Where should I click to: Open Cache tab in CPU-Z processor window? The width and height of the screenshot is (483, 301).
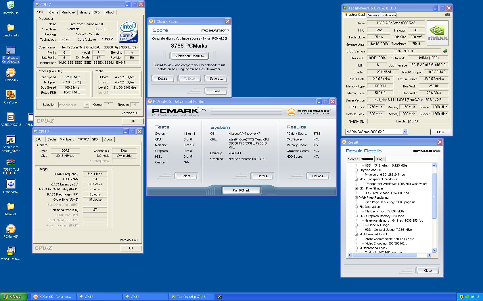[x=53, y=12]
